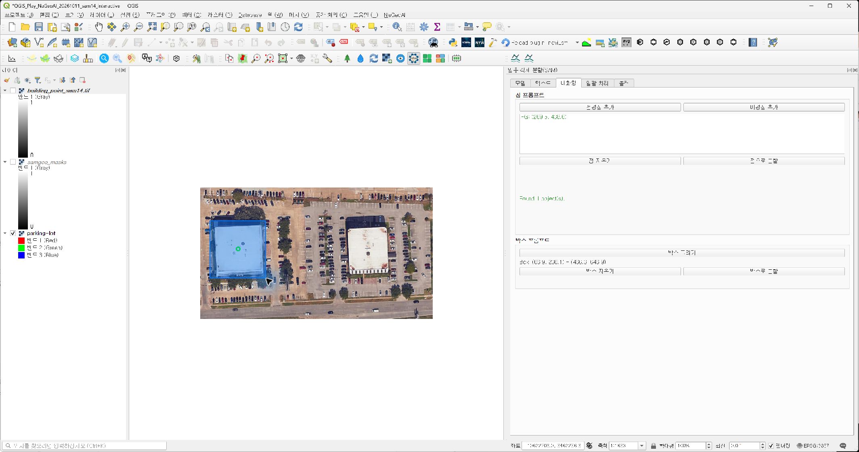Viewport: 859px width, 452px height.
Task: Click the right-hand segment-by-box button
Action: (x=764, y=271)
